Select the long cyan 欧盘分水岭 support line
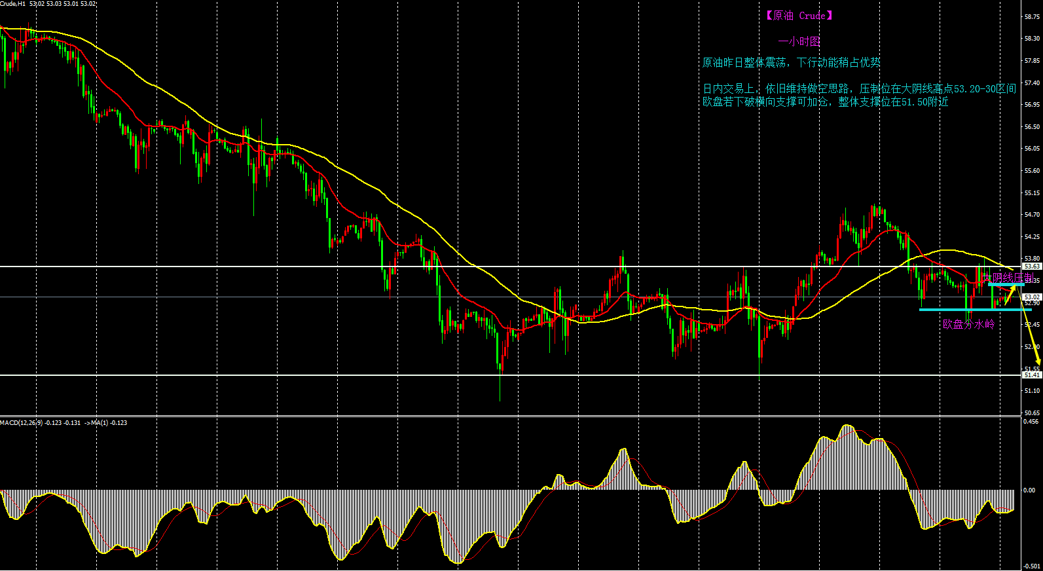 [x=976, y=310]
